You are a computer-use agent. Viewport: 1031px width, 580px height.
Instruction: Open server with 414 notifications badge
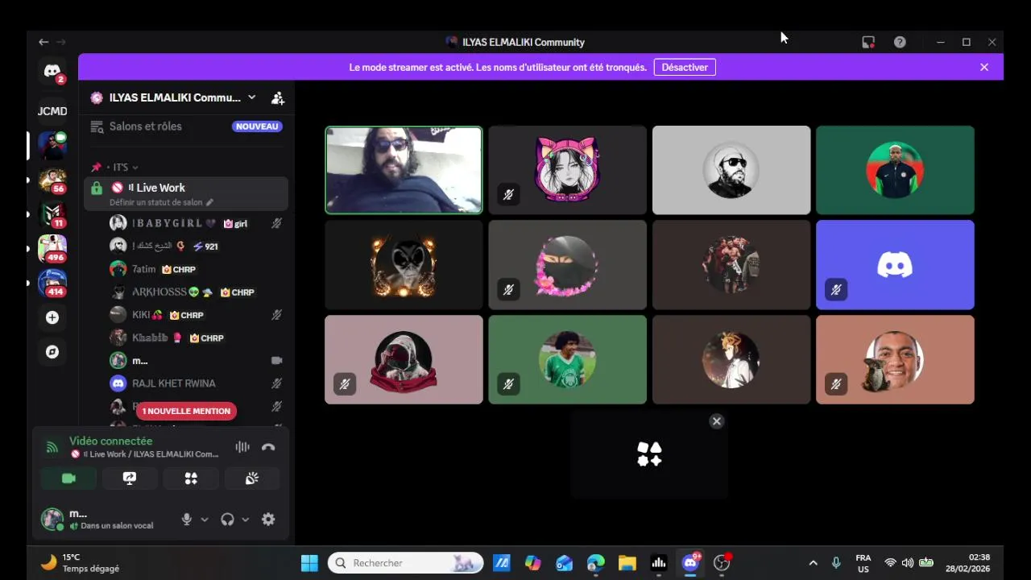coord(52,284)
